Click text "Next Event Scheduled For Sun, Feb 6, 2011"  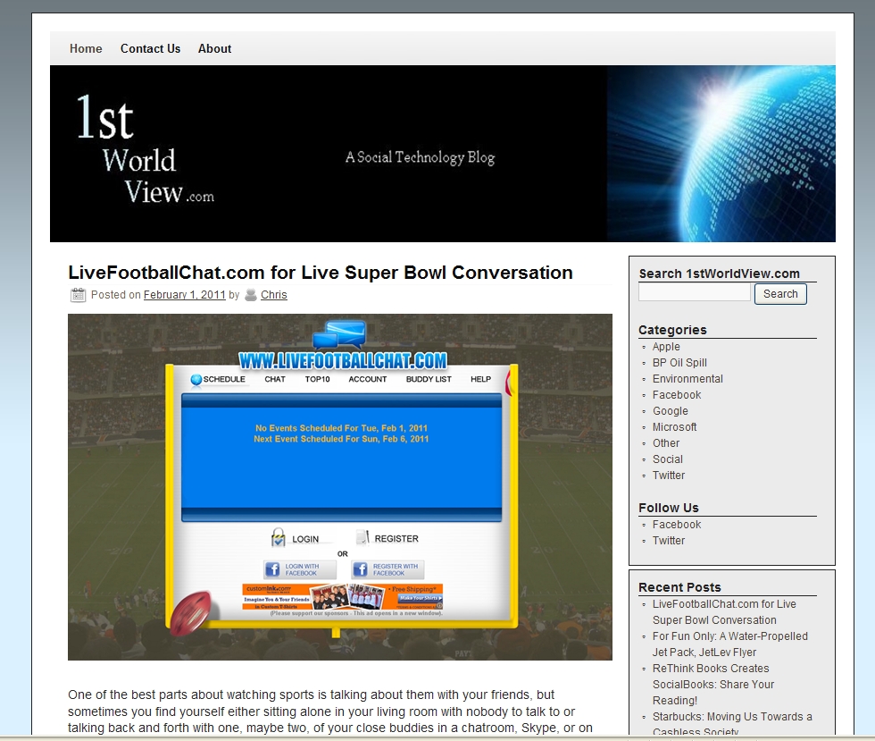pyautogui.click(x=341, y=439)
